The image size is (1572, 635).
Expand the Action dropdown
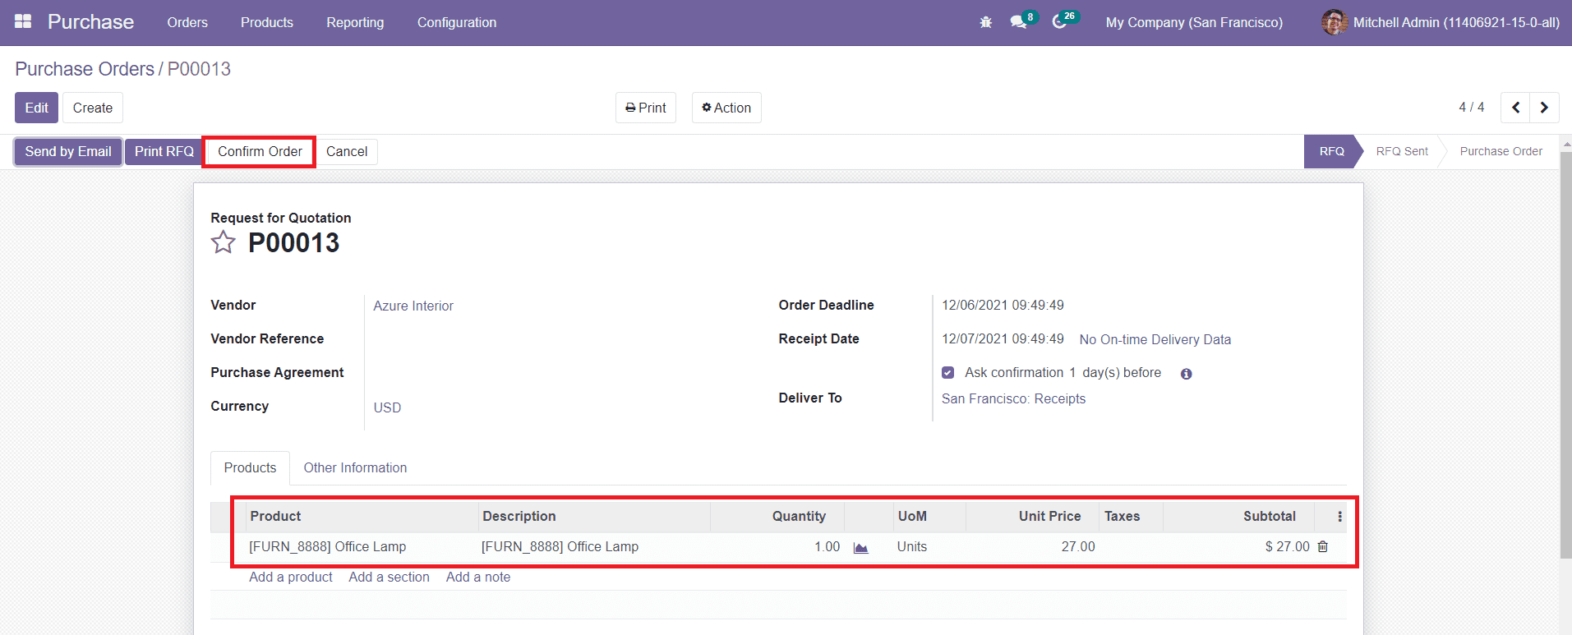coord(726,108)
